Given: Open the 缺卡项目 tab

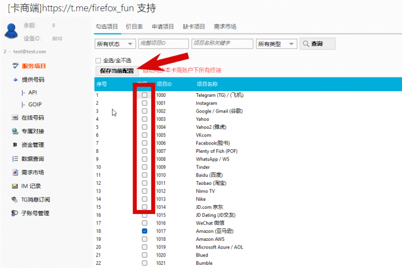Looking at the screenshot, I should (x=194, y=27).
